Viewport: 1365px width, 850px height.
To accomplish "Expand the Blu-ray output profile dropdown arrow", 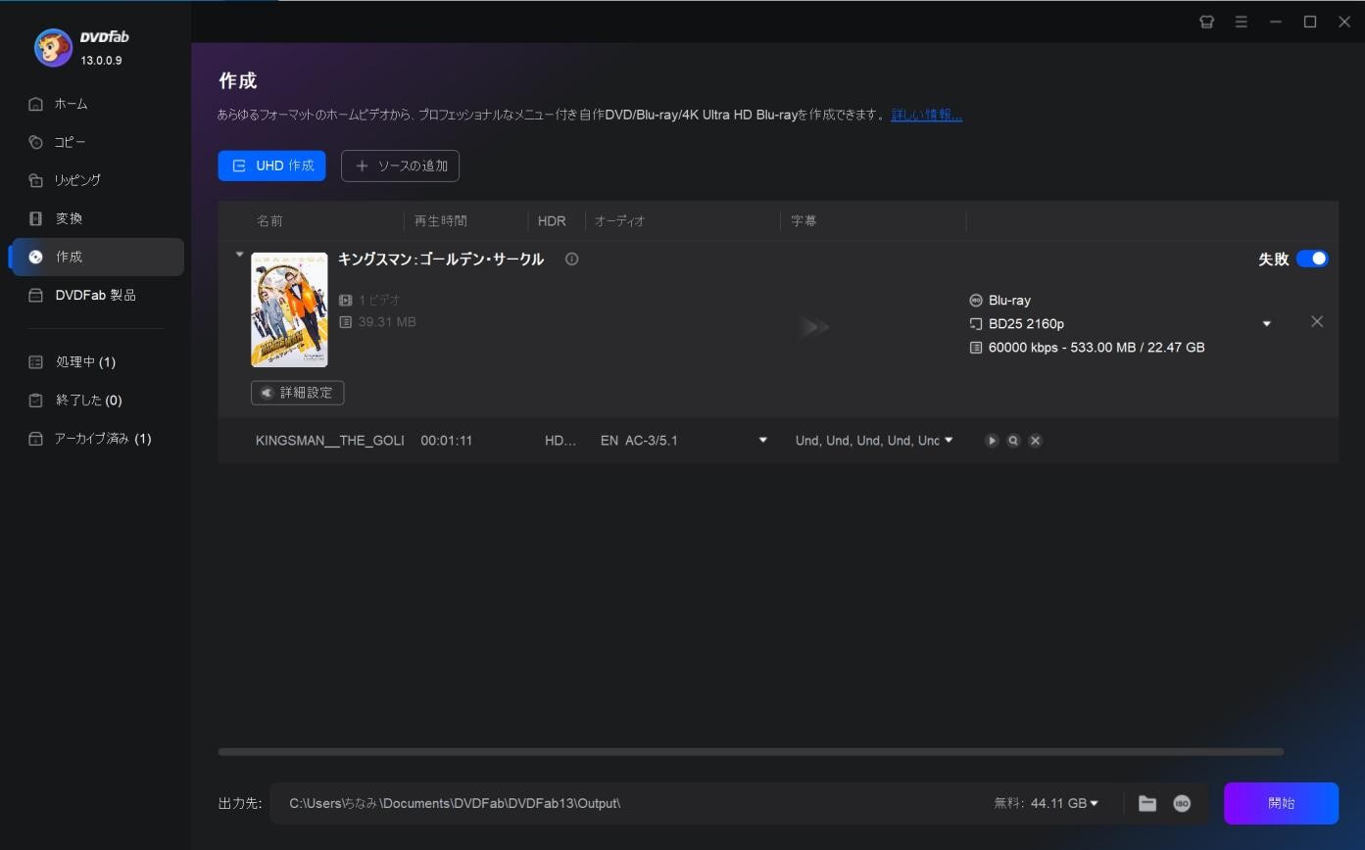I will click(1266, 324).
